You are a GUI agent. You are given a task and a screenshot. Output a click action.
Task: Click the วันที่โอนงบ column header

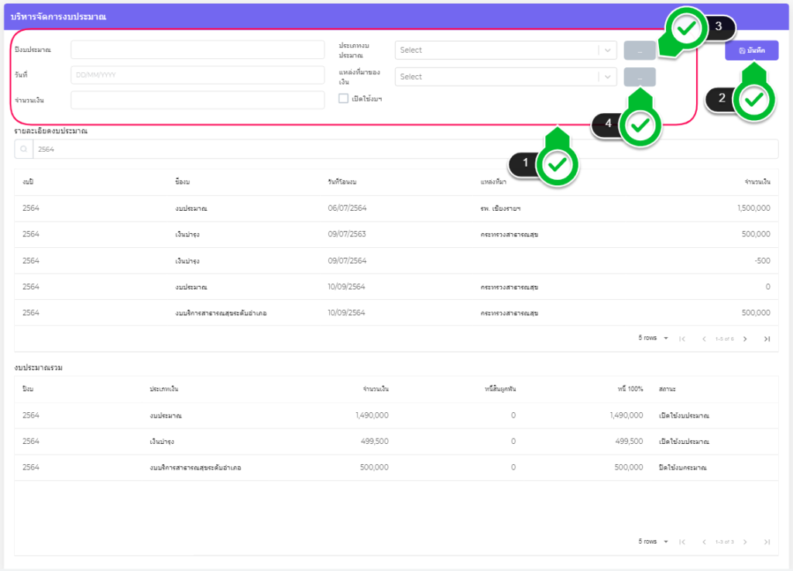342,181
